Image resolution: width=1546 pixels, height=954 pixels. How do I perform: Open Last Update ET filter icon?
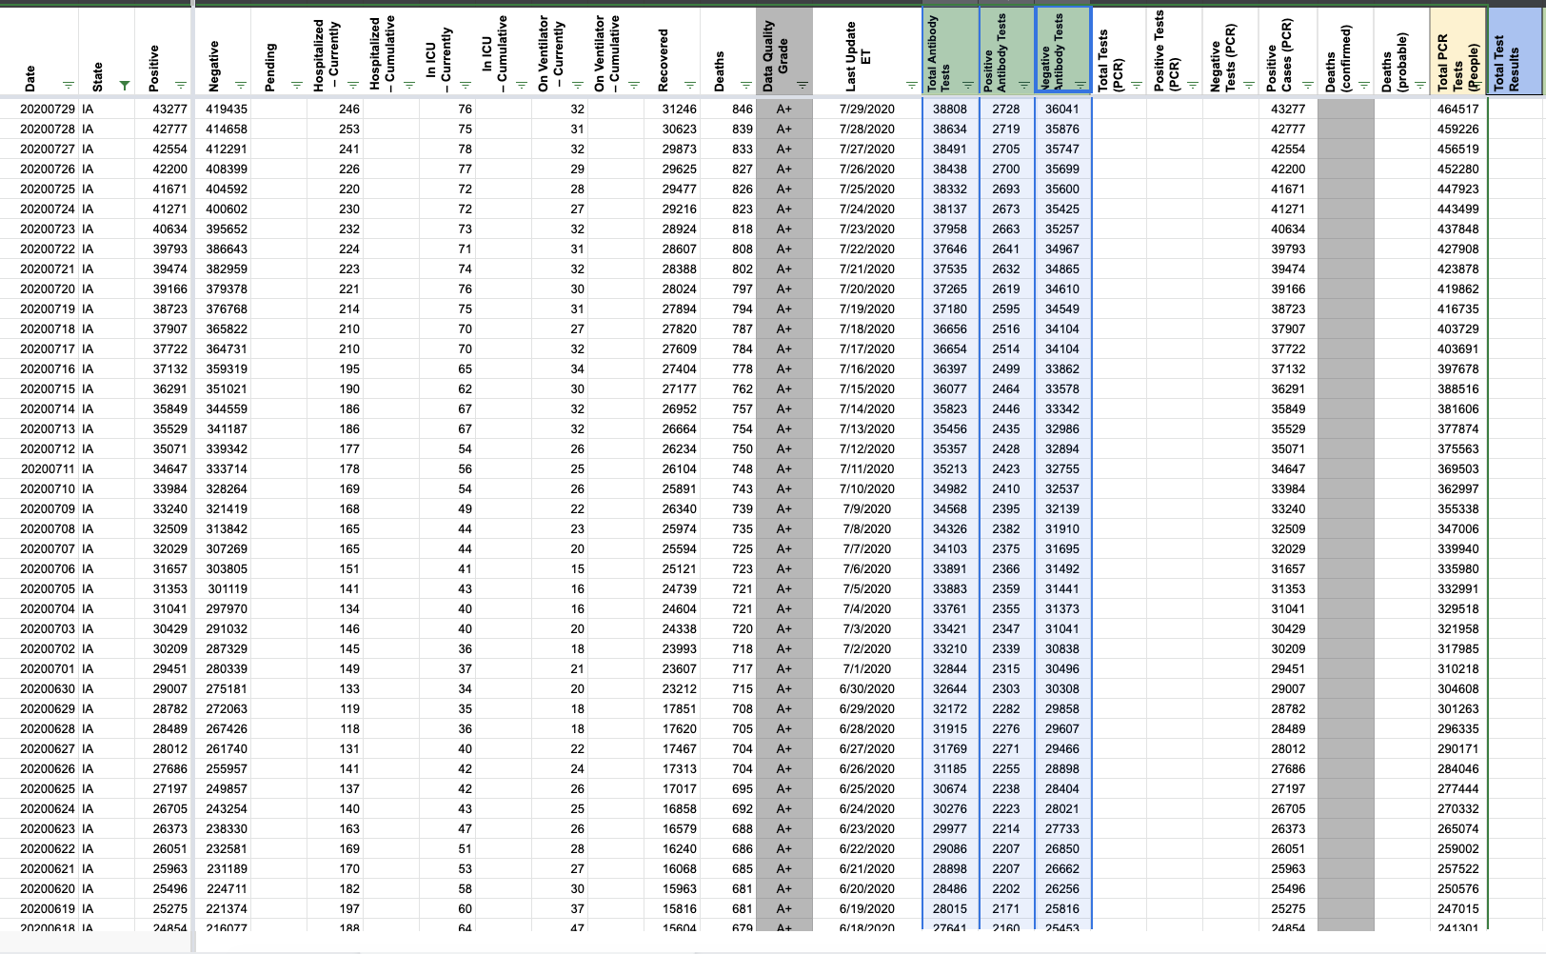pyautogui.click(x=912, y=85)
